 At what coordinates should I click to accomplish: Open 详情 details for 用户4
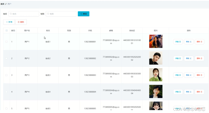(x=178, y=92)
